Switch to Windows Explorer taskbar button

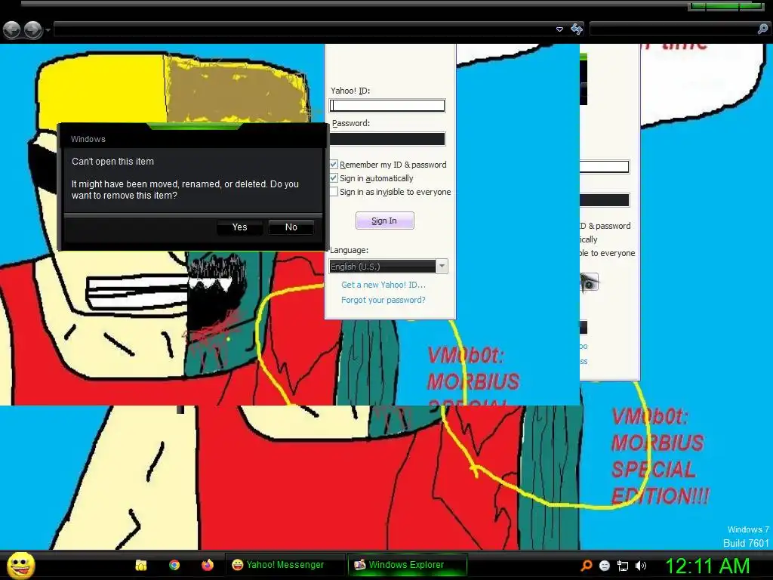pos(407,565)
